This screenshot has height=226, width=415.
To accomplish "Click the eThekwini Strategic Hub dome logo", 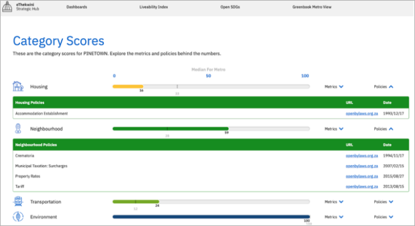I will point(7,7).
